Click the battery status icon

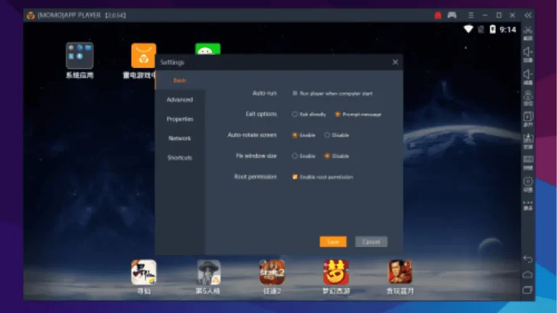point(492,29)
